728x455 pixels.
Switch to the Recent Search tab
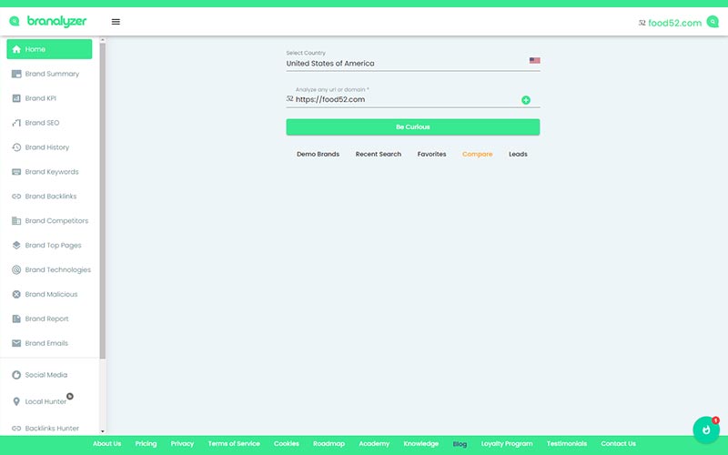[x=379, y=154]
